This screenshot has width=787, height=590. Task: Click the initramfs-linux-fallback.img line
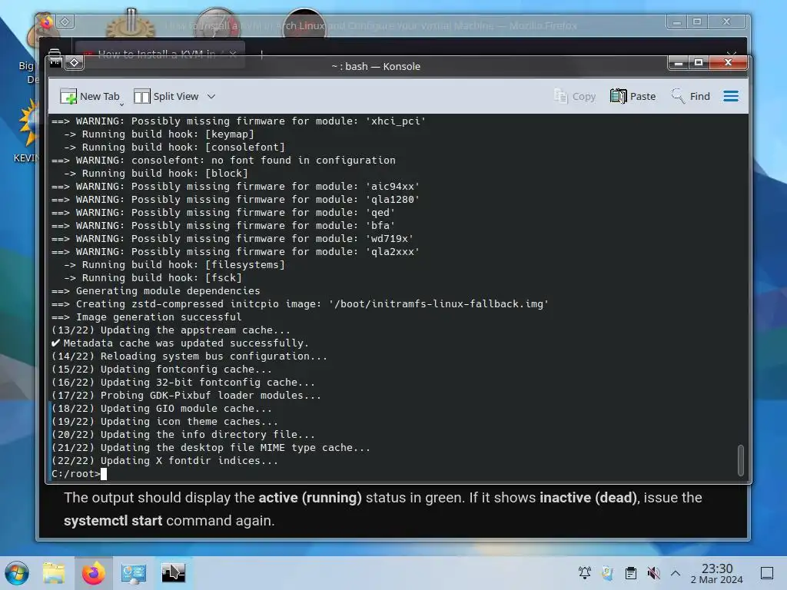pos(301,304)
